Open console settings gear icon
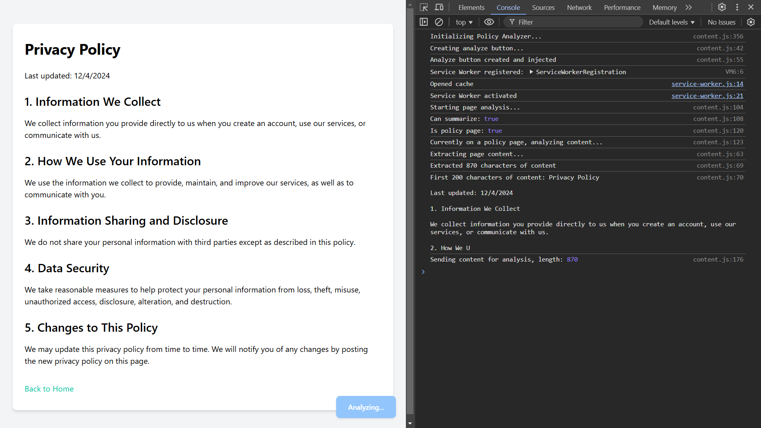The image size is (761, 428). [751, 22]
